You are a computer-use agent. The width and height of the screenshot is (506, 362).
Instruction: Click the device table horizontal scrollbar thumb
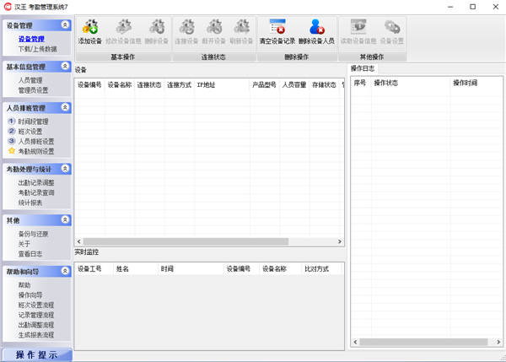pos(186,241)
